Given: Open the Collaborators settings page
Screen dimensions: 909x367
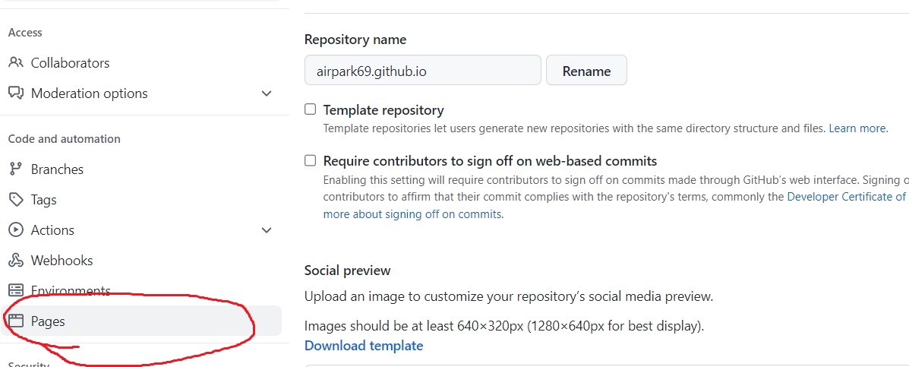Looking at the screenshot, I should pos(70,63).
